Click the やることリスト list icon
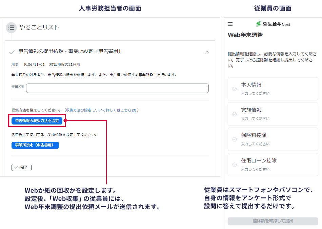The image size is (322, 229). coord(11,27)
